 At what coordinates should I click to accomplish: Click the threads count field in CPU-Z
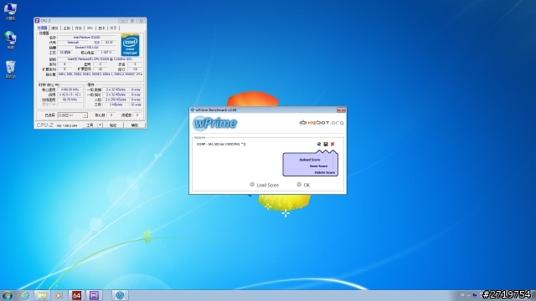(x=137, y=115)
